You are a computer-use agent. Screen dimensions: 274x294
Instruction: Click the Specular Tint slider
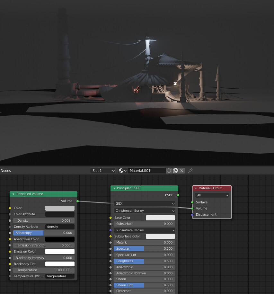click(x=144, y=255)
